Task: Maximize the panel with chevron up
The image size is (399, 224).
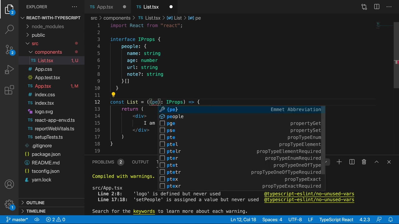Action: click(x=377, y=162)
